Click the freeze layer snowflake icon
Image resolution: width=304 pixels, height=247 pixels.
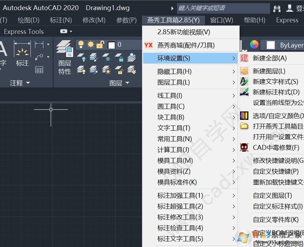tap(108, 58)
